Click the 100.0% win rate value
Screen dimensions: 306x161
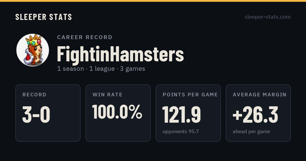pos(117,112)
